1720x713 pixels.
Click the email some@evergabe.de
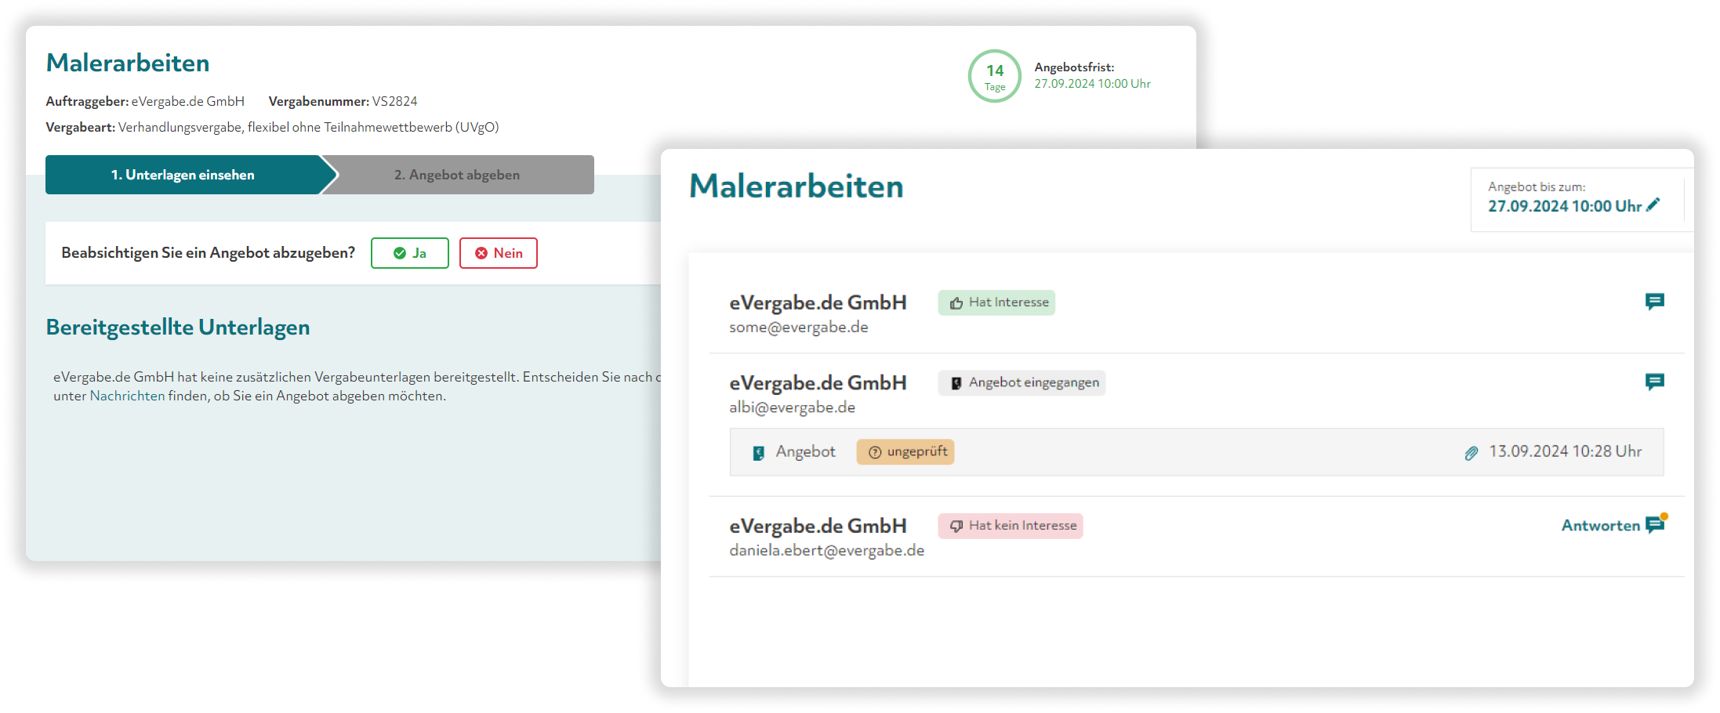tap(798, 328)
